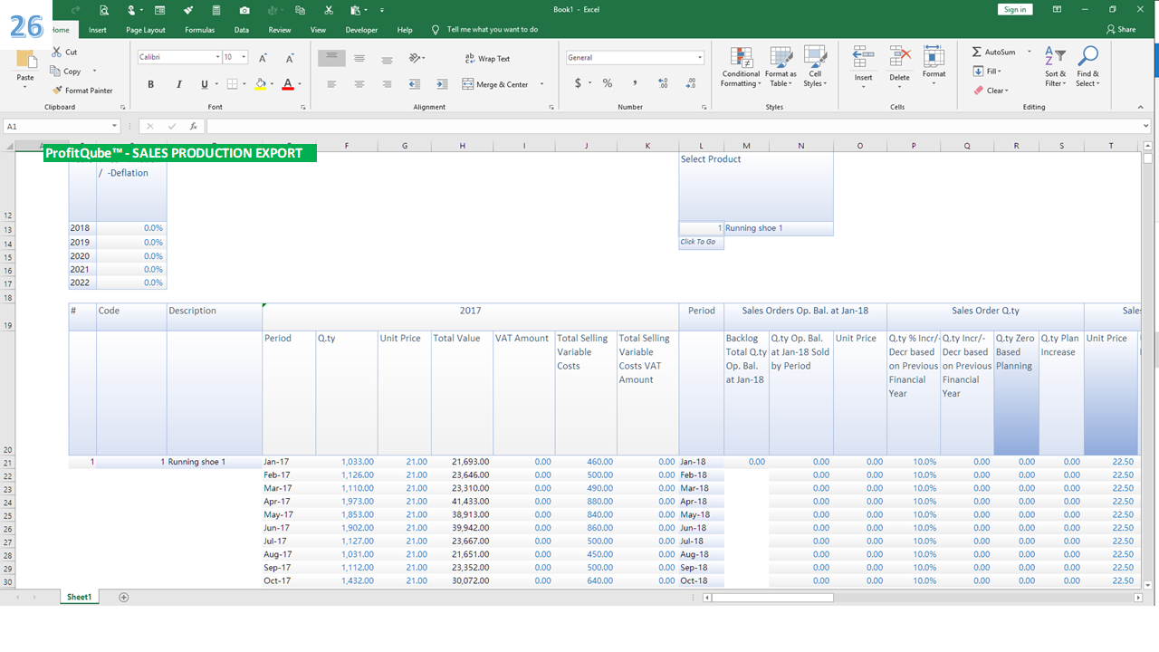Screen dimensions: 1159x652
Task: Toggle Bold formatting
Action: pyautogui.click(x=151, y=84)
